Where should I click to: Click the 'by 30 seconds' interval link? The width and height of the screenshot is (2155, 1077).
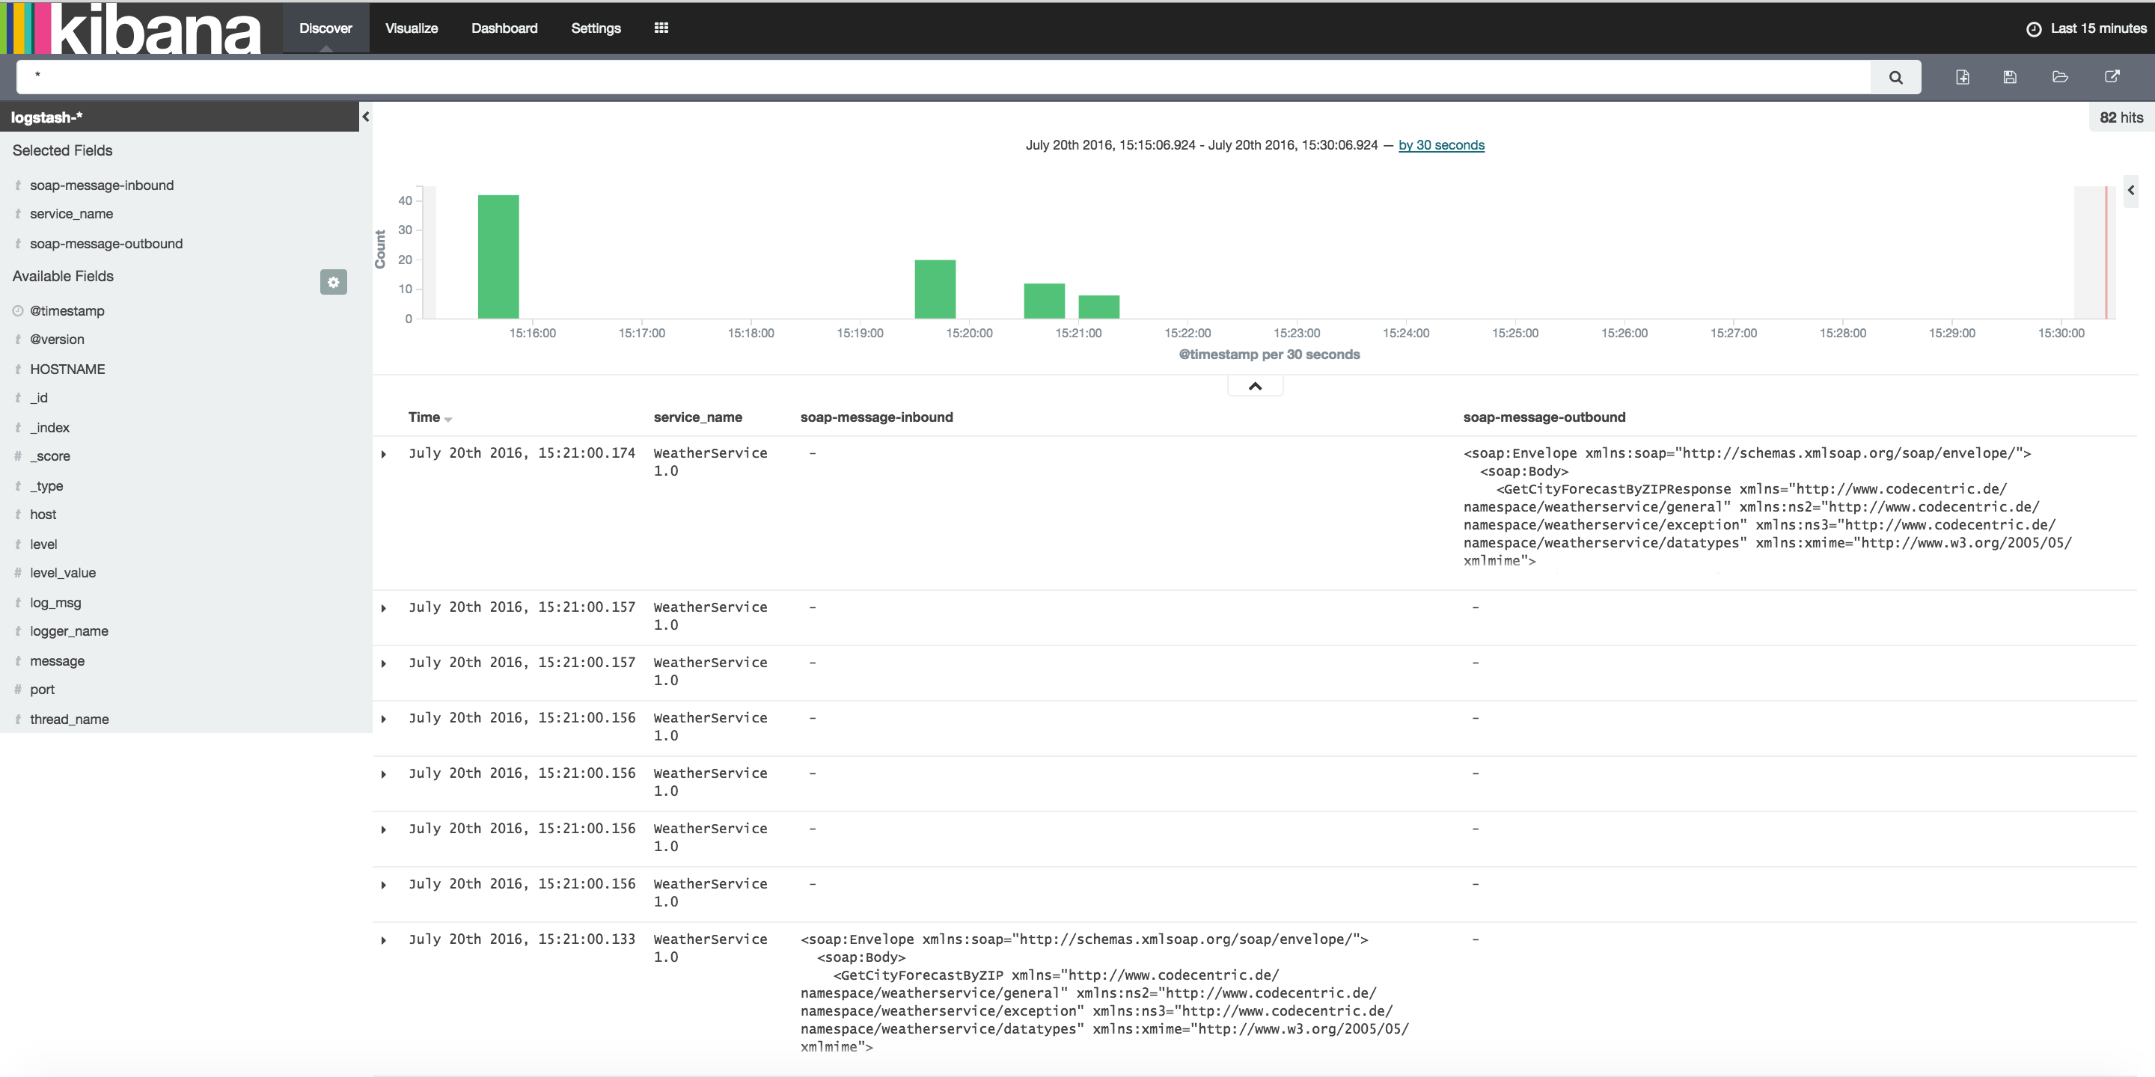pyautogui.click(x=1440, y=144)
